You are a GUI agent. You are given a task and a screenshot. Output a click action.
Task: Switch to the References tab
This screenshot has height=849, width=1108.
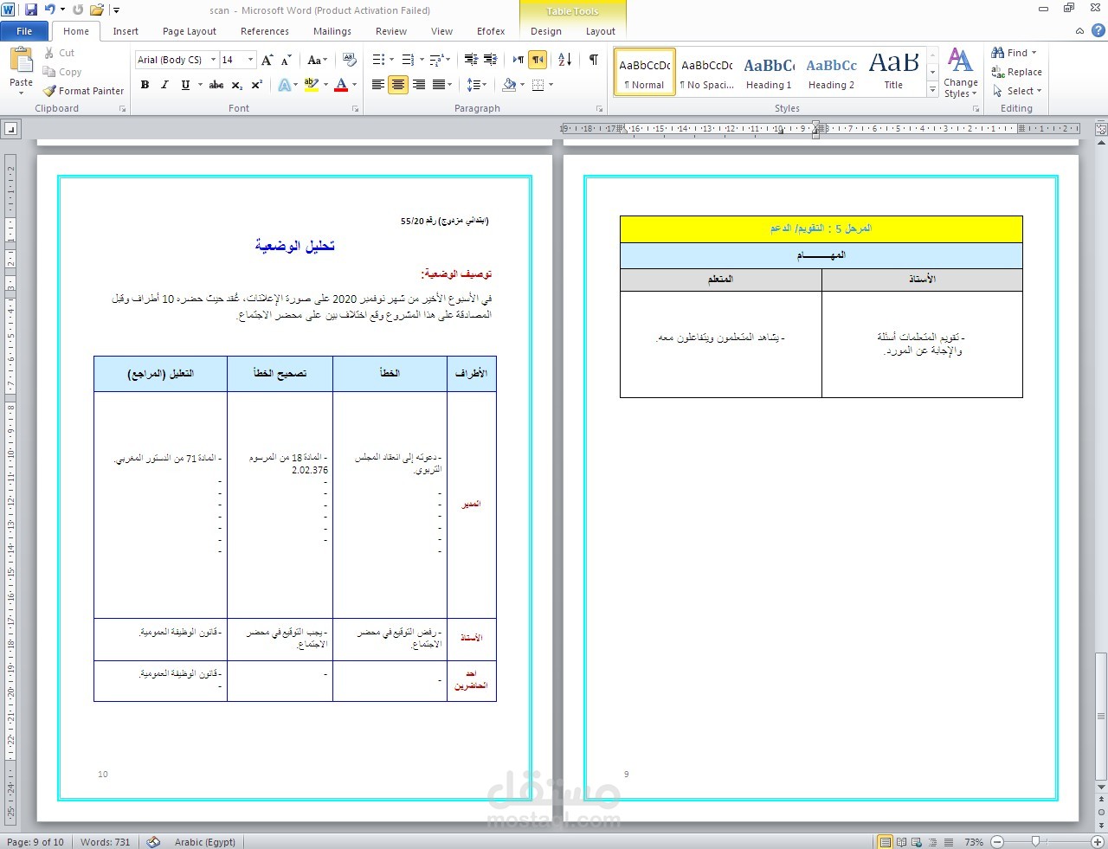coord(265,31)
